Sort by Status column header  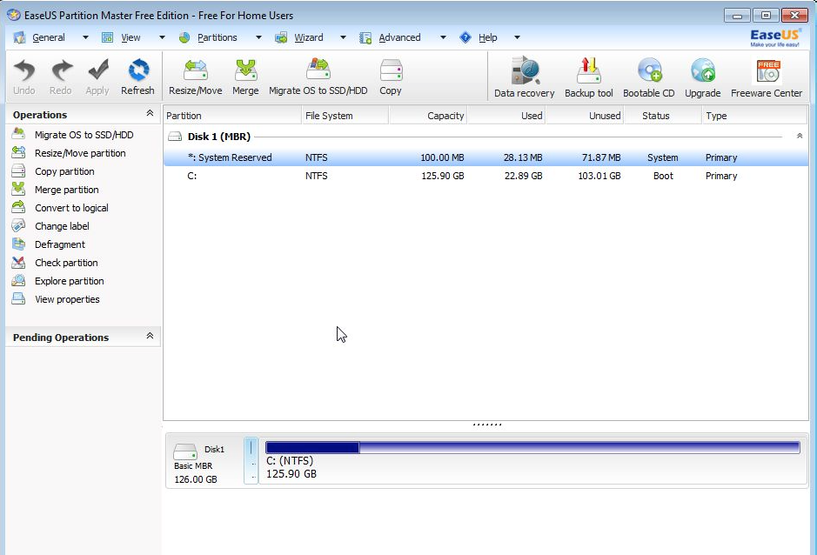663,116
